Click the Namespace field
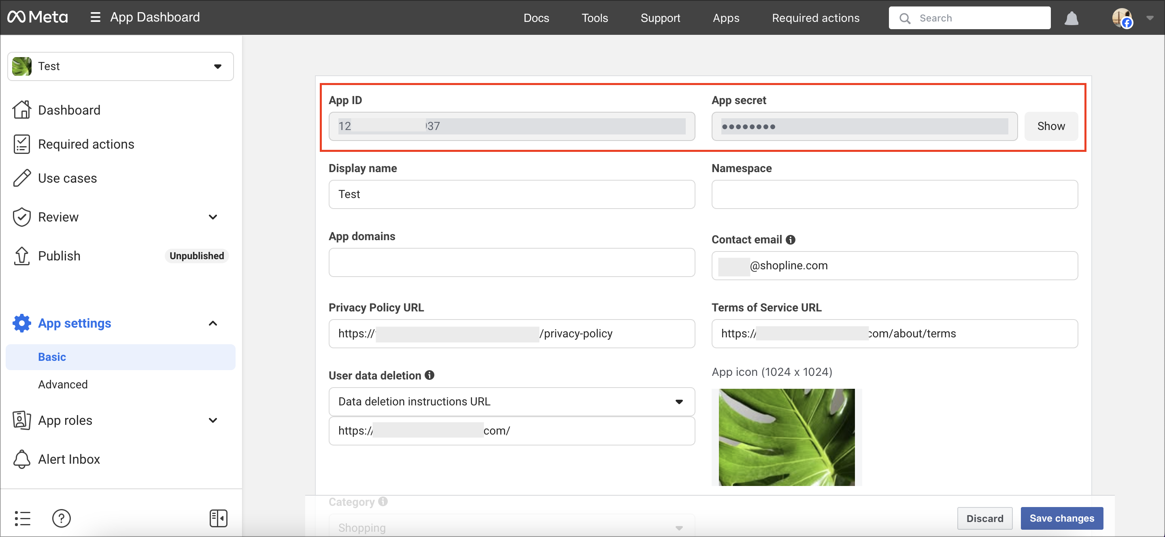The height and width of the screenshot is (537, 1165). (895, 194)
